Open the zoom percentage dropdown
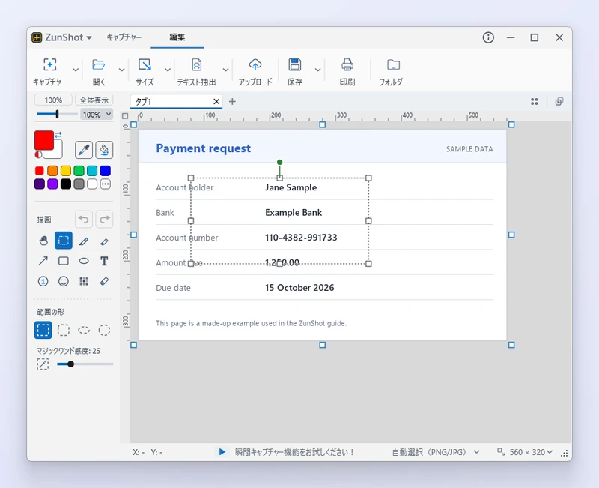 [97, 115]
